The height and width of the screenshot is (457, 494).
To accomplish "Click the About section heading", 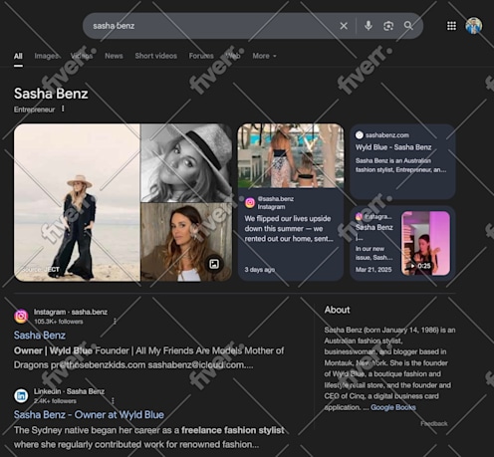I will (x=337, y=310).
